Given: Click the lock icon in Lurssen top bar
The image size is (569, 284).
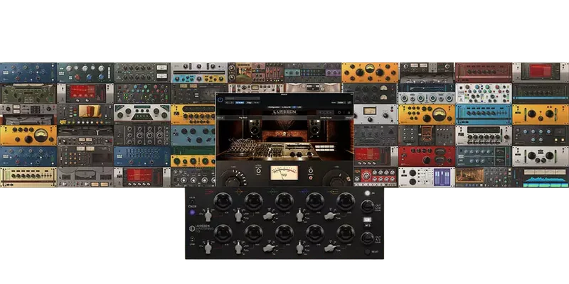Looking at the screenshot, I should click(x=349, y=112).
